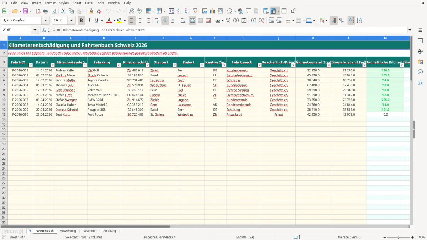
Task: Click the formula input line
Action: coord(235,30)
